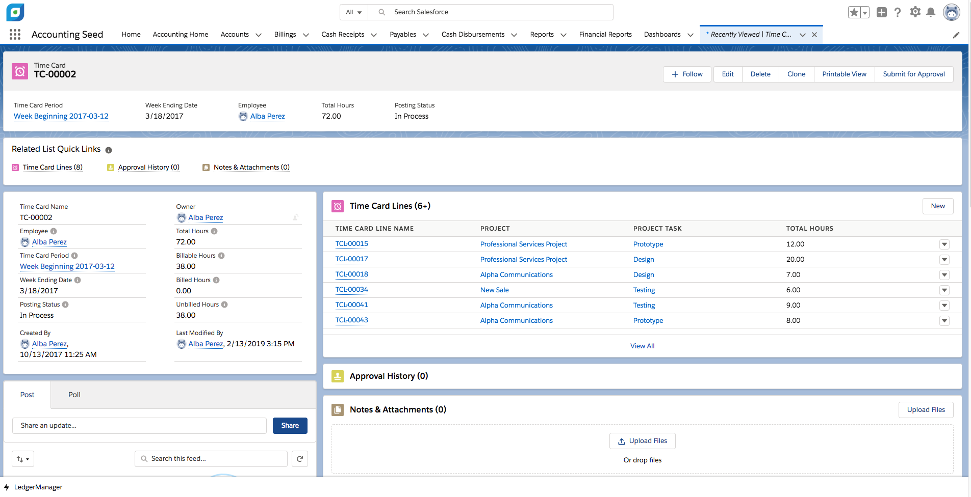Refresh the feed with the refresh icon

click(299, 458)
